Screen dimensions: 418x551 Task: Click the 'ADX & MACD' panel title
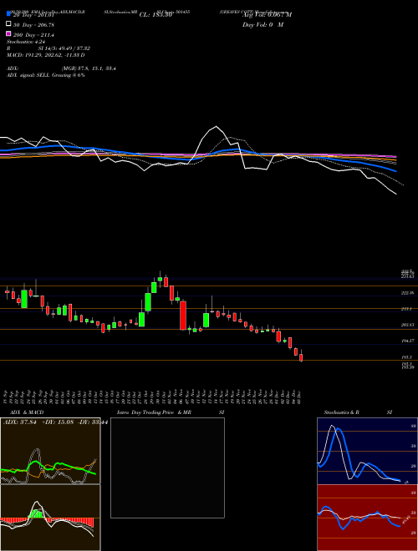[27, 412]
